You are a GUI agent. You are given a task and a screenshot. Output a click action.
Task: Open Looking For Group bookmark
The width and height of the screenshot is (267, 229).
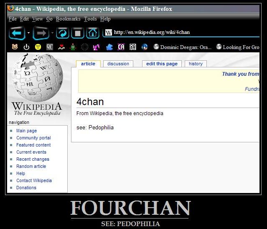pyautogui.click(x=238, y=47)
